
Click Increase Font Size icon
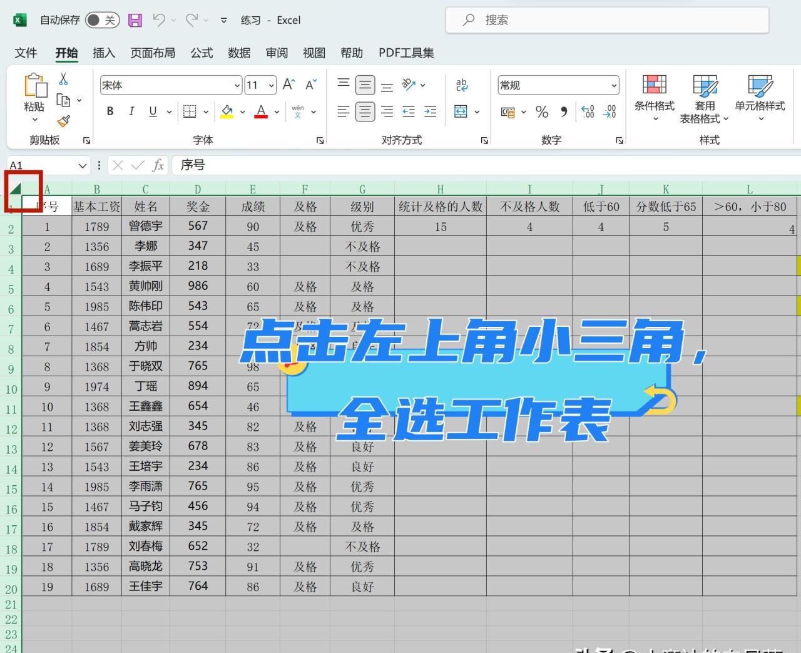point(288,85)
